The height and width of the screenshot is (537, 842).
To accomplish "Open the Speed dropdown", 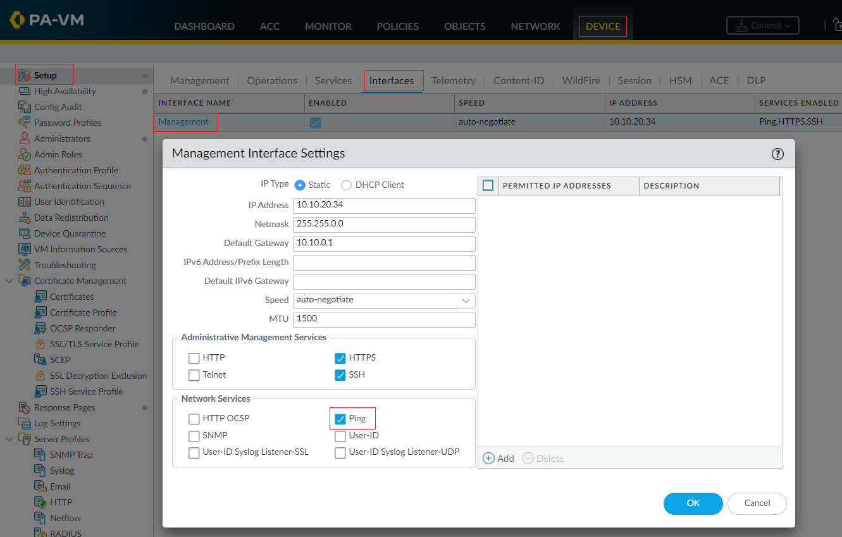I will click(x=466, y=300).
